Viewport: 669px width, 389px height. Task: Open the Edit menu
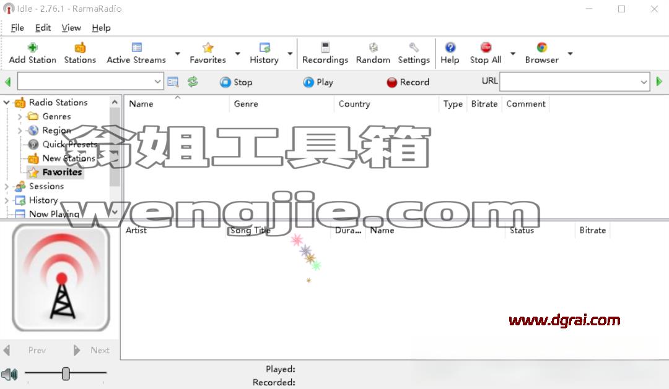coord(43,28)
